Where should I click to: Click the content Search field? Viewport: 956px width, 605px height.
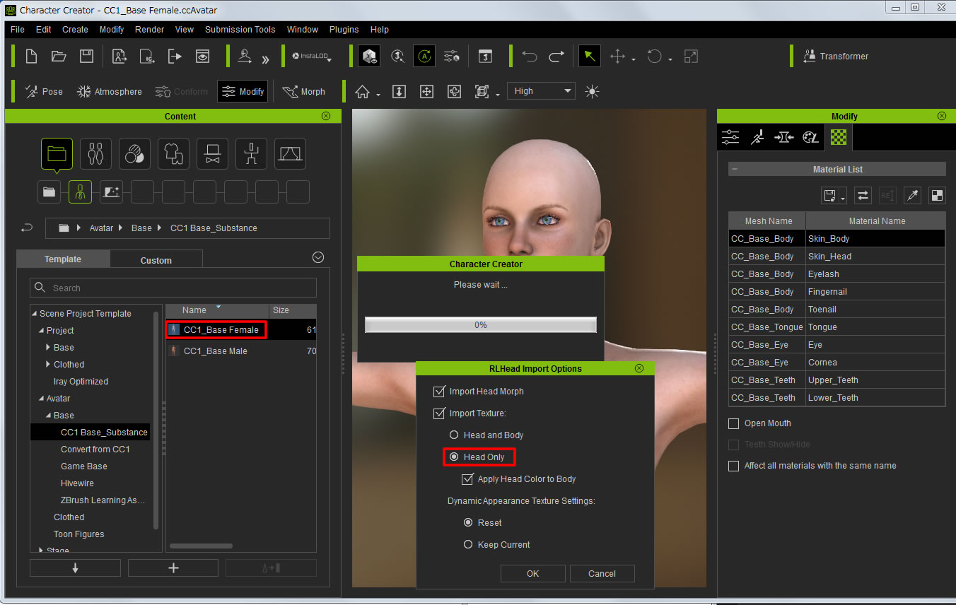[173, 288]
